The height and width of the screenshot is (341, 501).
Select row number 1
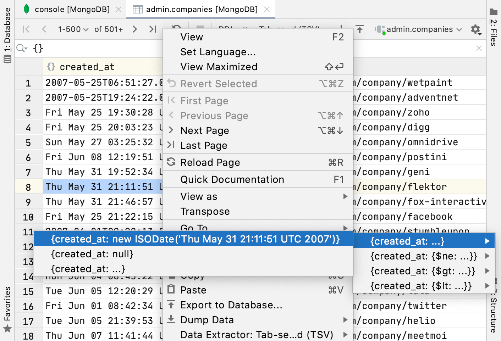[x=28, y=83]
